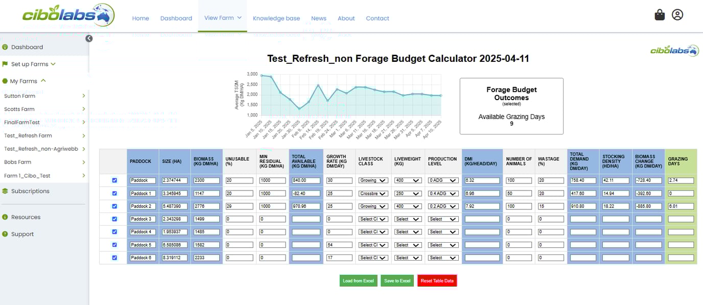The width and height of the screenshot is (703, 305).
Task: Enable the checkbox for Paddock 5
Action: [113, 244]
